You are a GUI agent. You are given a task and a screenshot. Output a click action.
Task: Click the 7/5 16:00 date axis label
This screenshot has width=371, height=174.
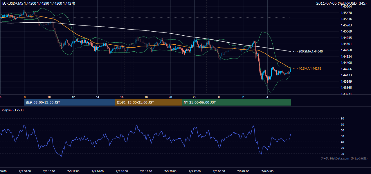[122, 171]
